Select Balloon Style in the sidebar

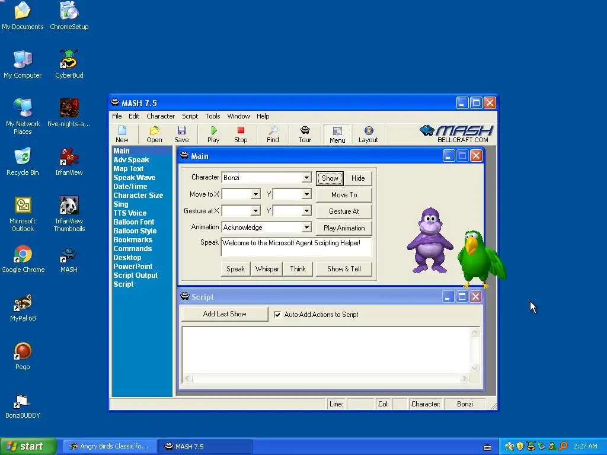point(135,231)
